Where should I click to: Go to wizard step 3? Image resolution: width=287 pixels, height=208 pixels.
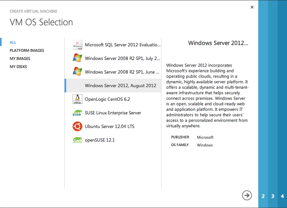pos(273,196)
